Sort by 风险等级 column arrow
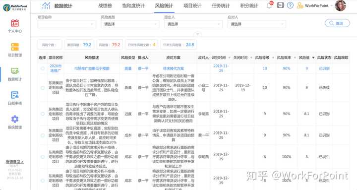 click(273, 58)
